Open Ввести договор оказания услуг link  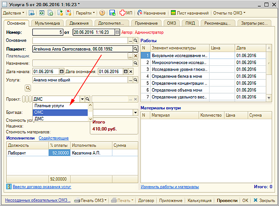(x=41, y=186)
